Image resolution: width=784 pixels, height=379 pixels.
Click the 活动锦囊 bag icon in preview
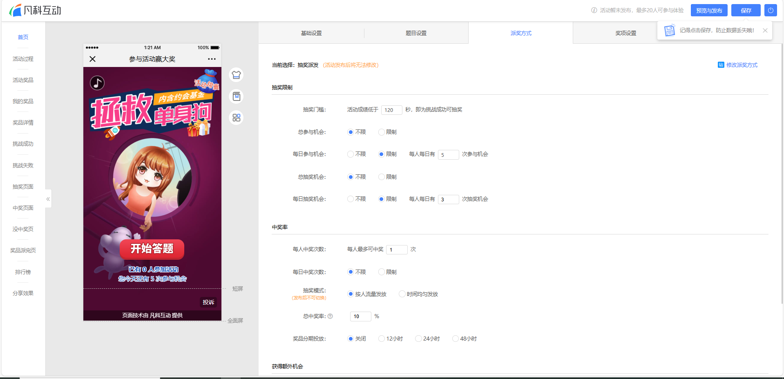[x=208, y=80]
